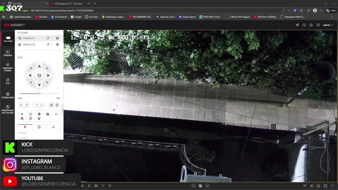Click the one-touch park icon
The image size is (338, 190).
tap(39, 118)
